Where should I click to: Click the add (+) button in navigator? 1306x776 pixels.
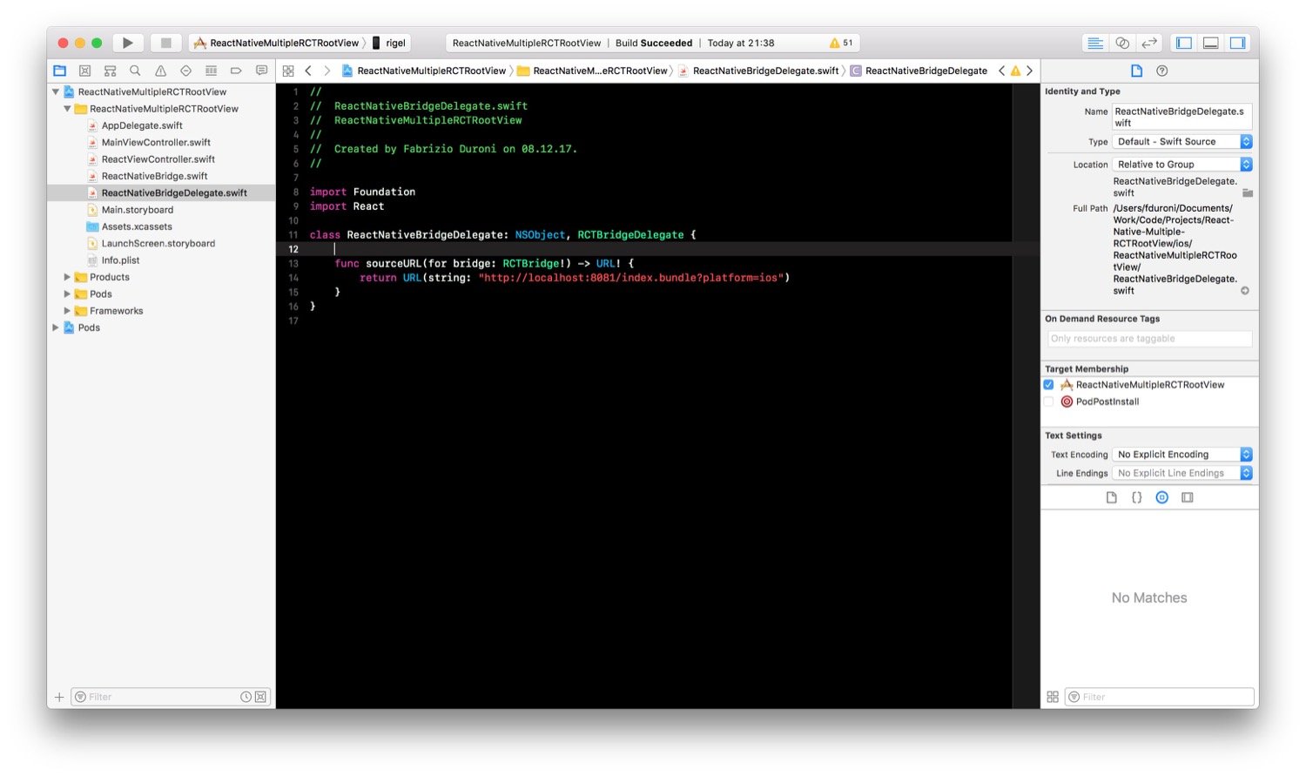click(59, 697)
